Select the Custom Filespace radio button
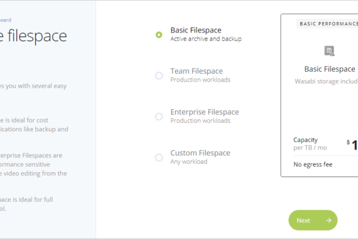The image size is (358, 239). [159, 157]
